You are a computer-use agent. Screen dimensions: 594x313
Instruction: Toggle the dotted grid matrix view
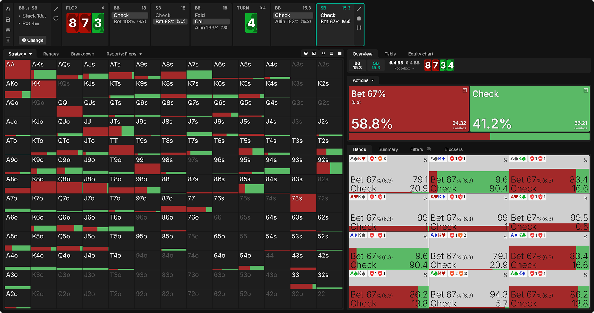click(332, 53)
